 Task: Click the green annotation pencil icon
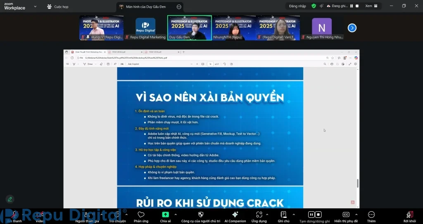pos(10,199)
